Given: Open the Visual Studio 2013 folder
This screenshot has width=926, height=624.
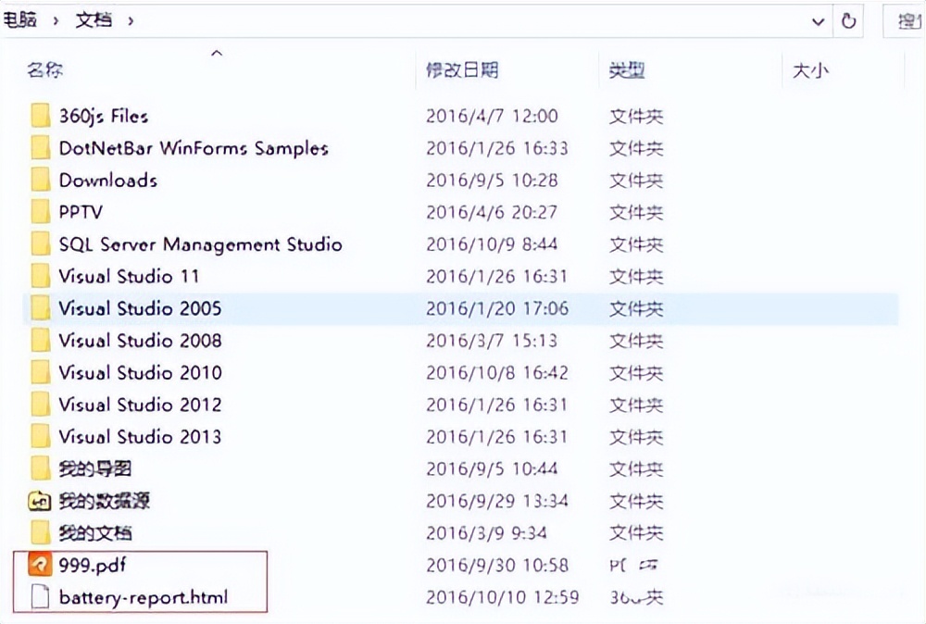Looking at the screenshot, I should [x=140, y=436].
